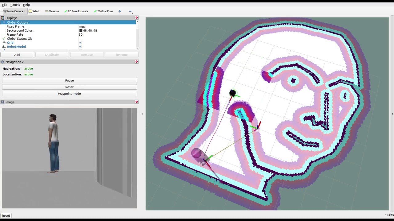This screenshot has height=221, width=394.
Task: Open the Panels menu
Action: tap(15, 5)
